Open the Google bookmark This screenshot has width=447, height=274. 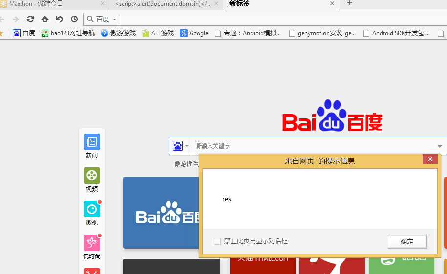tap(194, 33)
